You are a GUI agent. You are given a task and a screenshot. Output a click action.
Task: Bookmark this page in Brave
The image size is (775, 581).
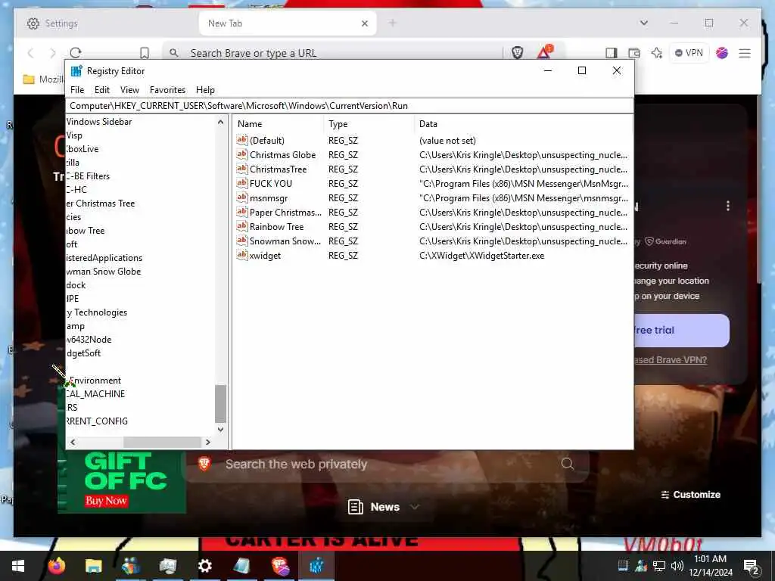145,53
